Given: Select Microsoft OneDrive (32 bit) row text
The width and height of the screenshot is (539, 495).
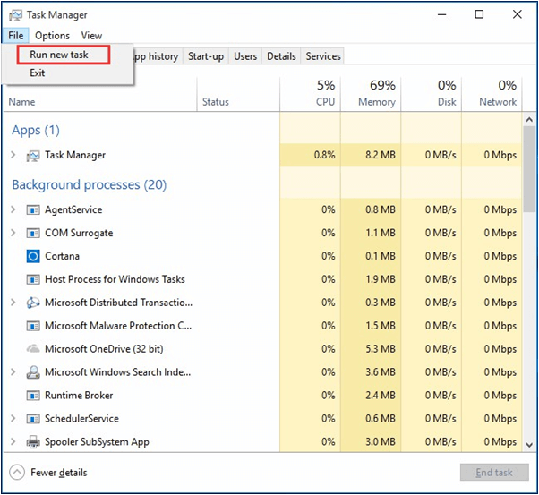Looking at the screenshot, I should click(x=104, y=349).
